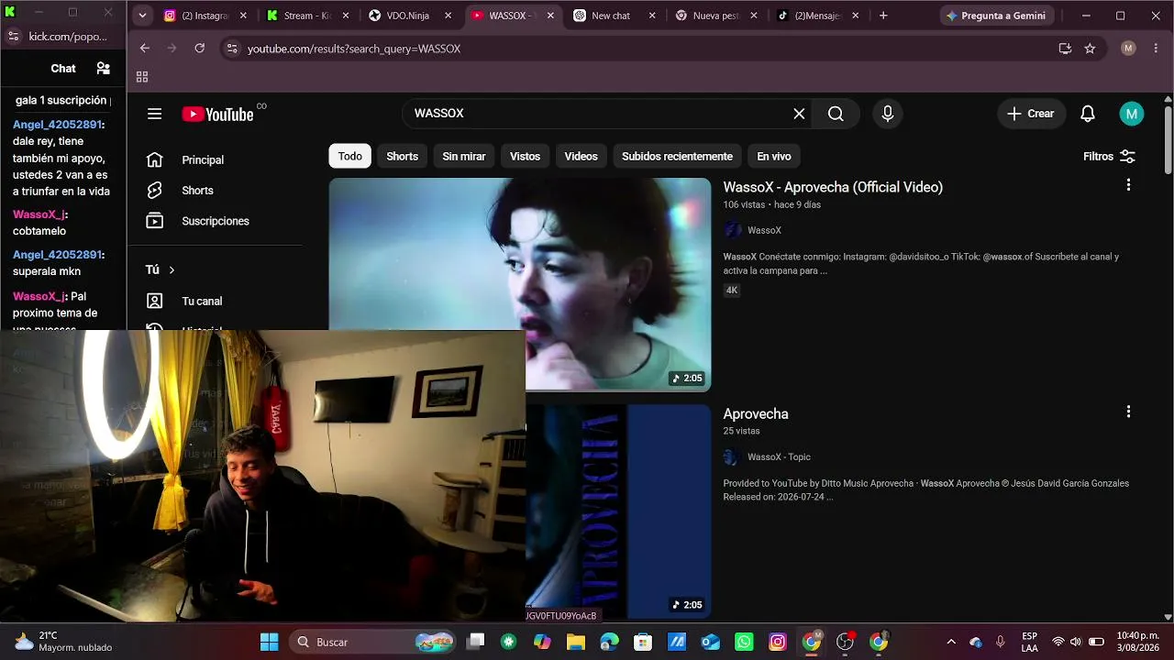Open more options for WassoX - Aprovecha (Official Video)
The image size is (1174, 660).
point(1128,185)
